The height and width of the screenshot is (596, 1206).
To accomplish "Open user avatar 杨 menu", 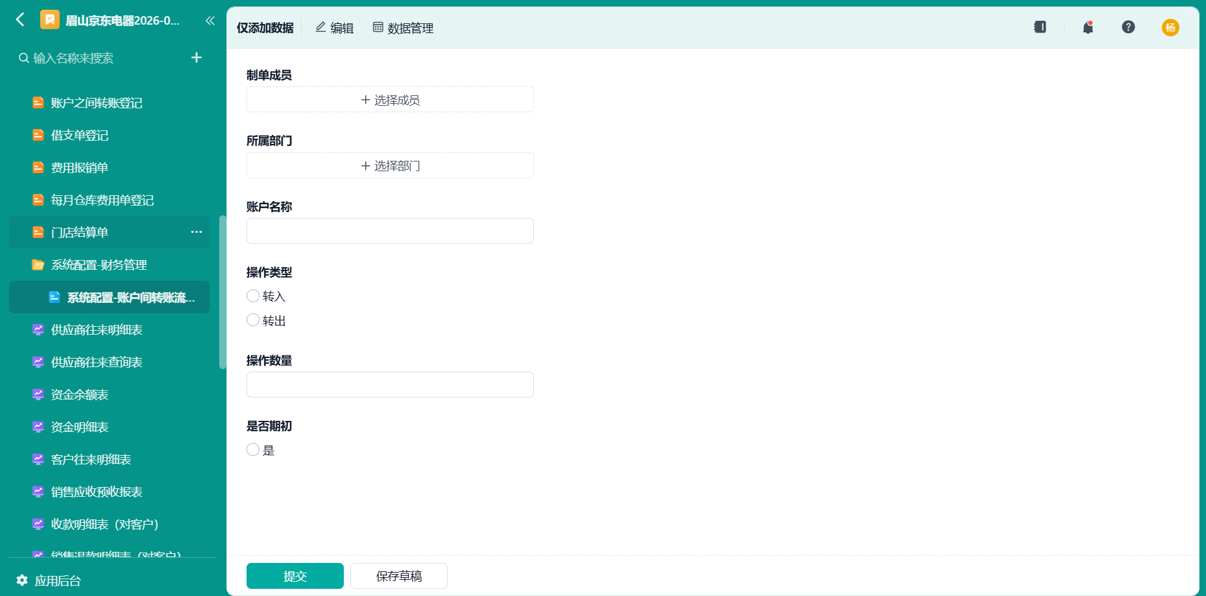I will click(1170, 27).
